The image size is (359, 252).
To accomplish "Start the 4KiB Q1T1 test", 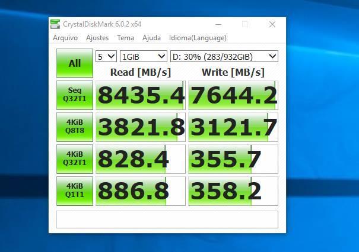I will point(75,191).
